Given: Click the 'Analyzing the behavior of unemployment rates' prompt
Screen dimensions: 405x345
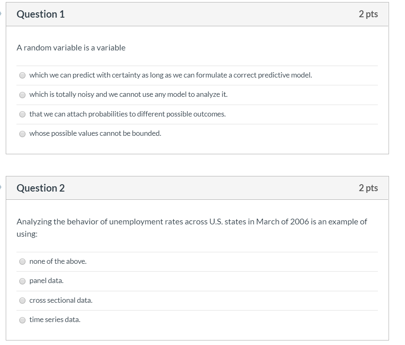Looking at the screenshot, I should click(192, 228).
